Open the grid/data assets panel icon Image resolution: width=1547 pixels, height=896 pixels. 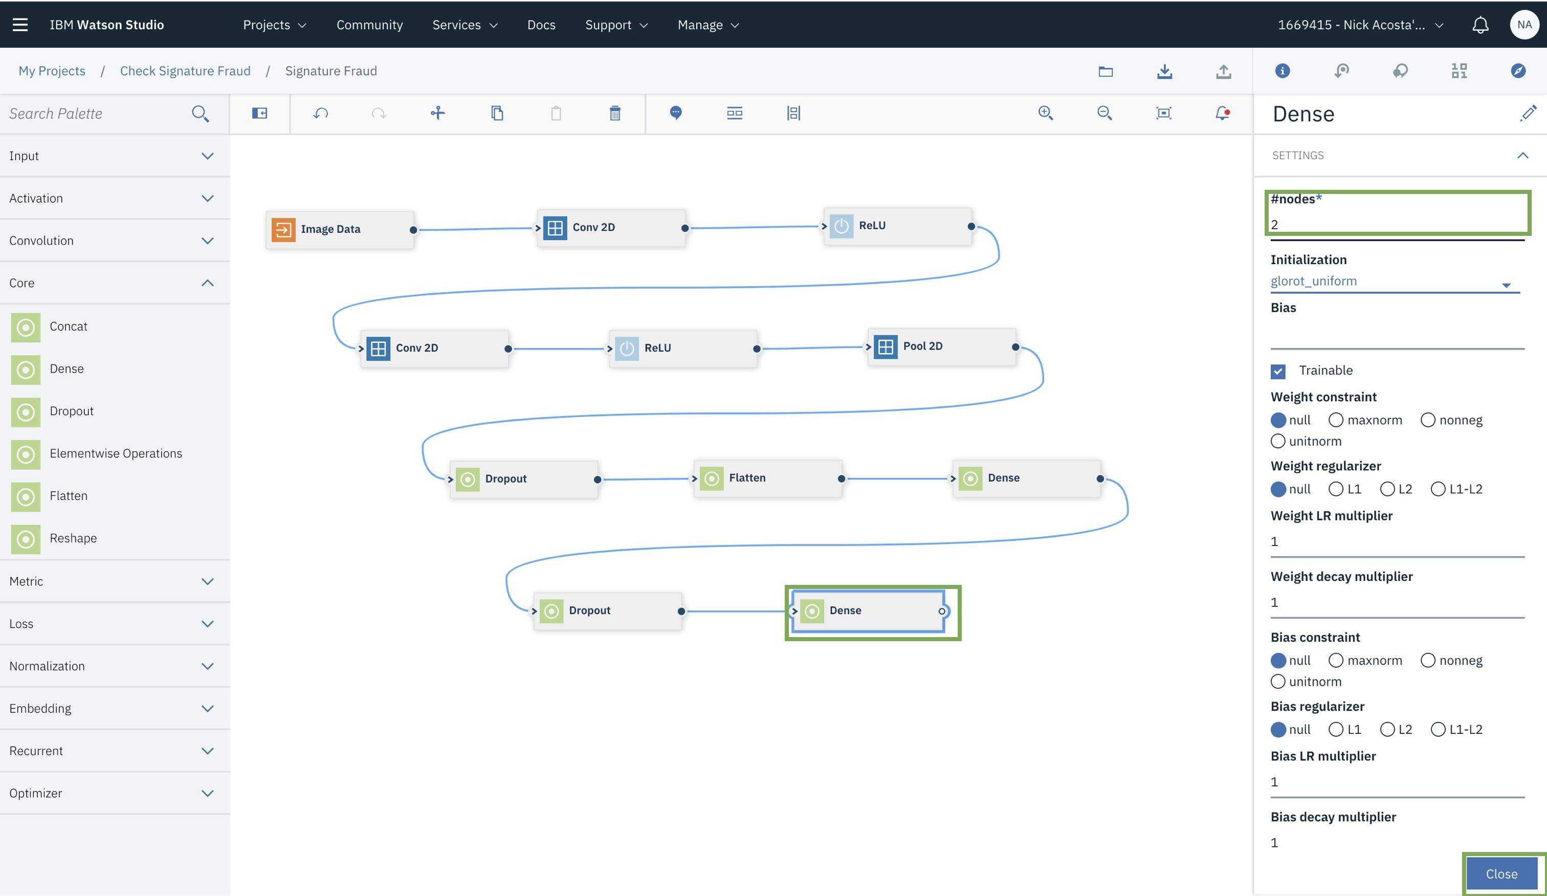click(x=1459, y=71)
